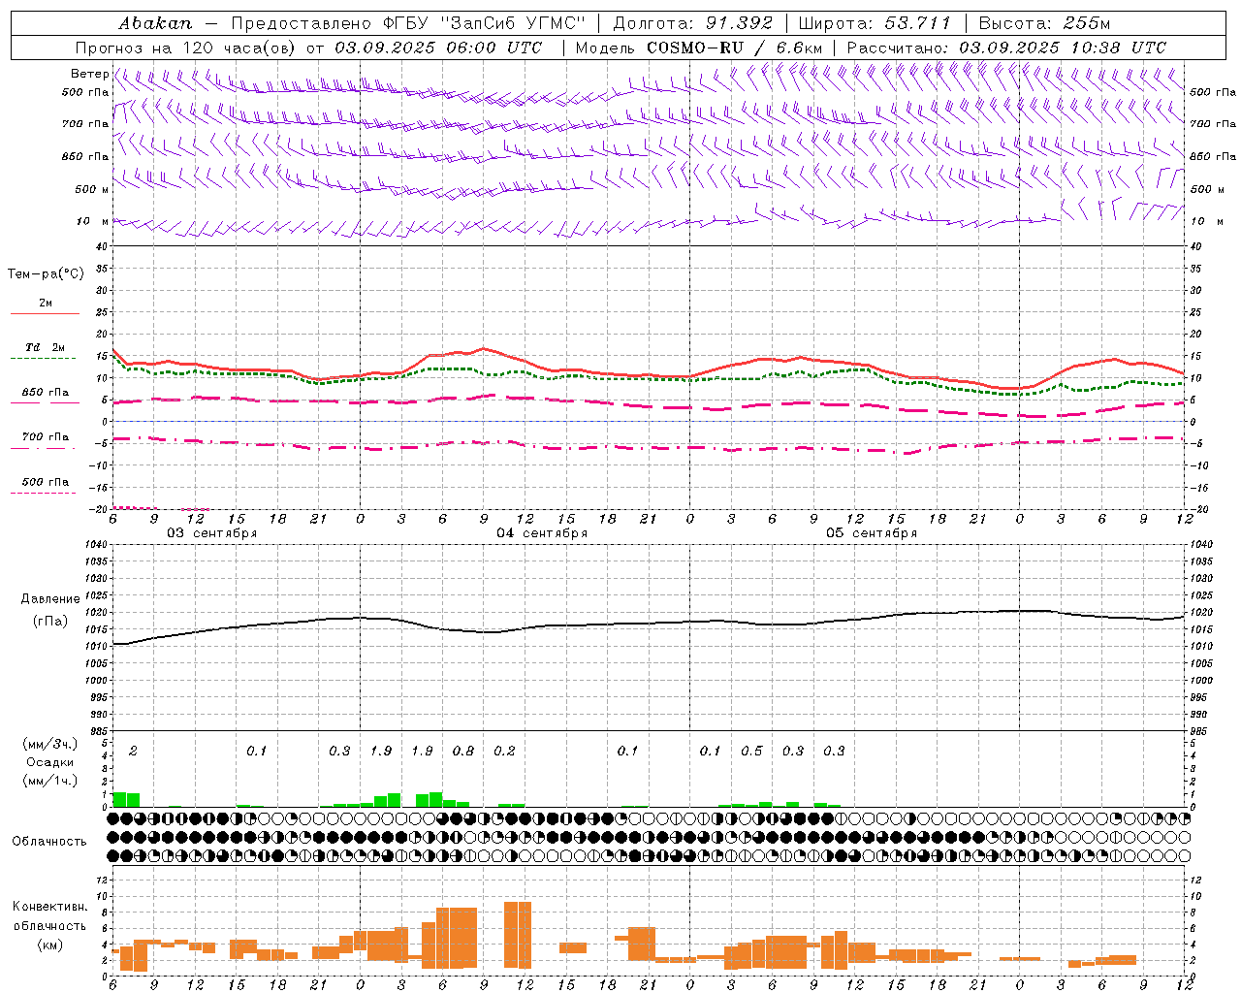The image size is (1241, 993).
Task: Click the 04 сентября date label
Action: 542,533
